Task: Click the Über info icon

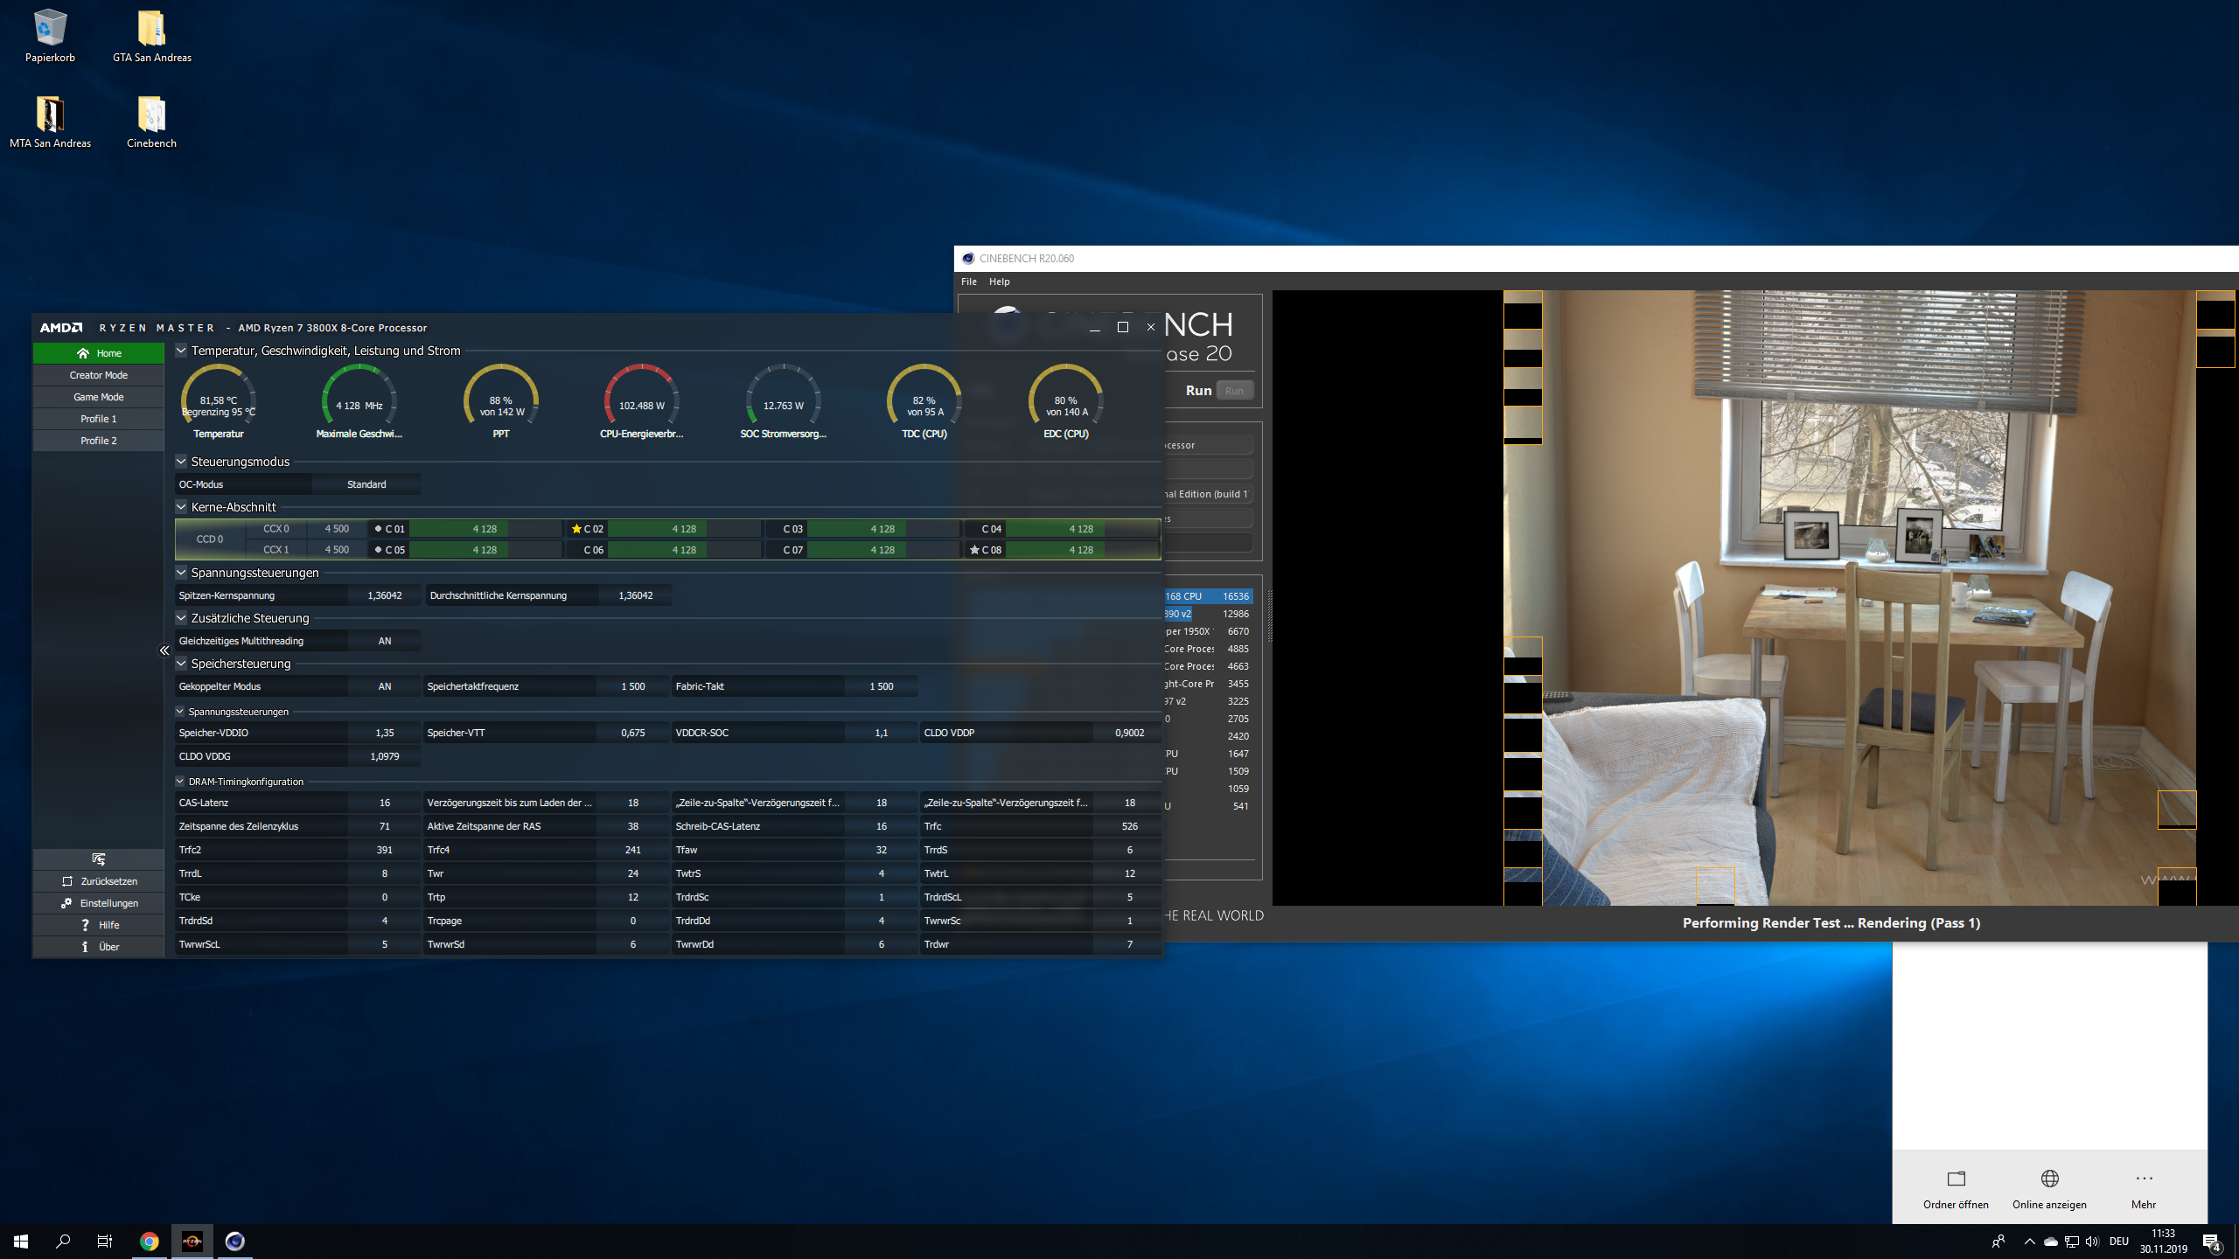Action: (85, 947)
